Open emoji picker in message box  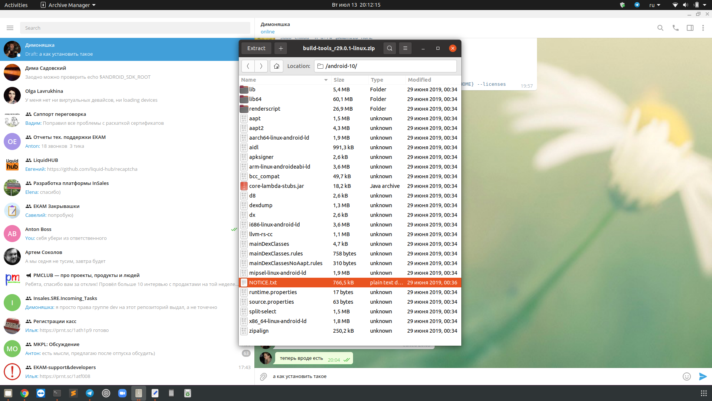[x=687, y=376]
